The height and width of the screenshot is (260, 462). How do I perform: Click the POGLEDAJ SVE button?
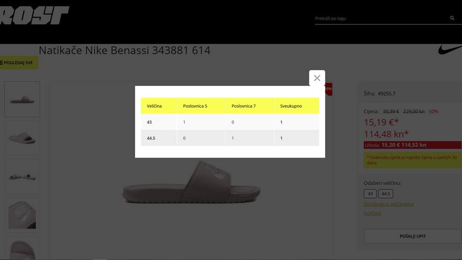click(x=19, y=63)
